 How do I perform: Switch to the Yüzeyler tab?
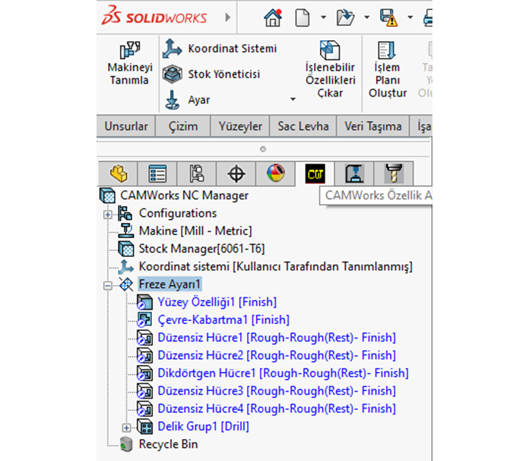click(x=240, y=126)
